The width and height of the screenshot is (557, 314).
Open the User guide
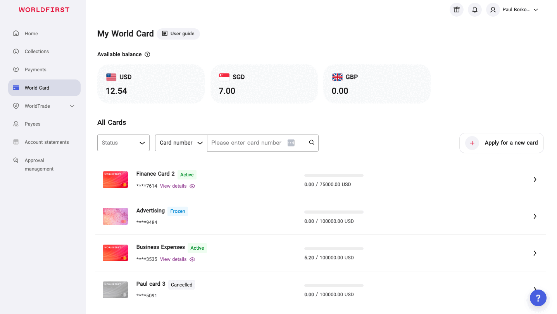(x=178, y=34)
